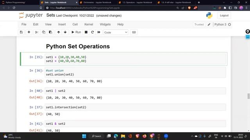Viewport: 250px width, 140px height.
Task: Open the Help menu
Action: (120, 24)
